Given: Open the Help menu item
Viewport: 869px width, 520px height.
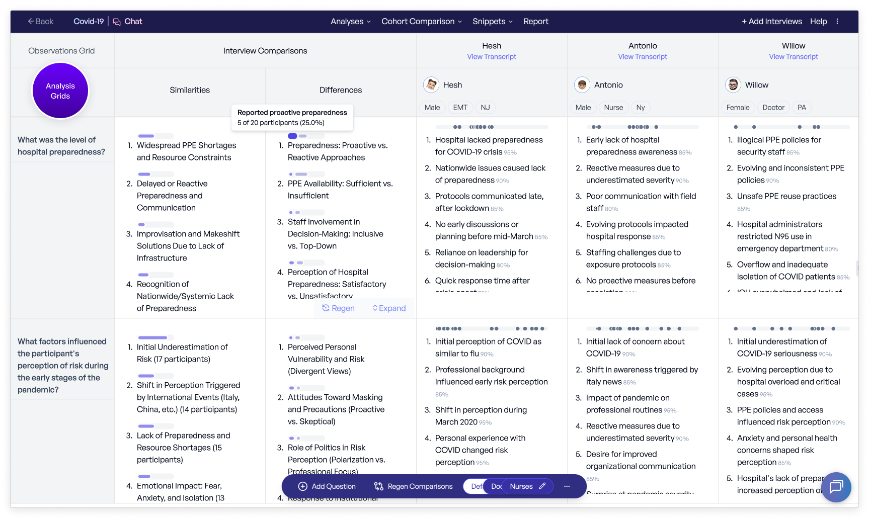Looking at the screenshot, I should coord(818,21).
